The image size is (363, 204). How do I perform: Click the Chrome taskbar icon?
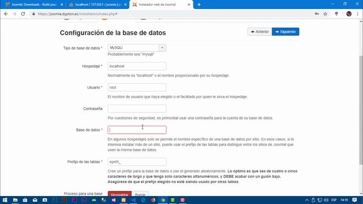[x=163, y=200]
